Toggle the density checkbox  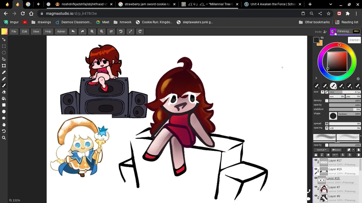pos(327,101)
